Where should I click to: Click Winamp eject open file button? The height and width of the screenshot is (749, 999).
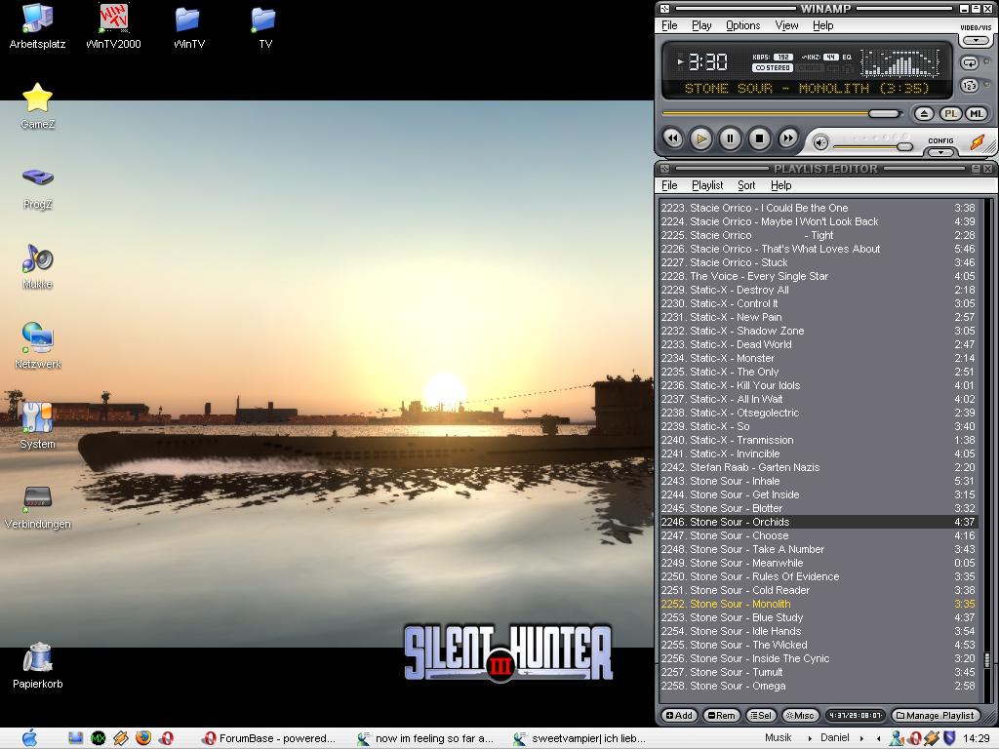[x=925, y=114]
